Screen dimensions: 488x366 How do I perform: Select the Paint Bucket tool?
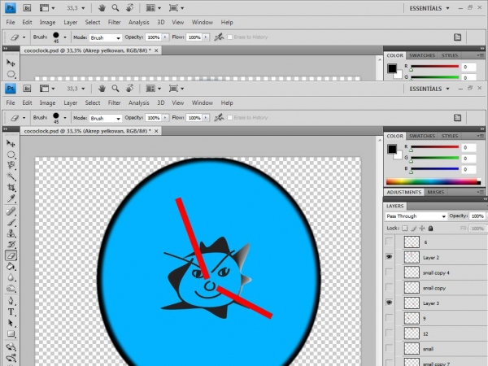pyautogui.click(x=11, y=267)
